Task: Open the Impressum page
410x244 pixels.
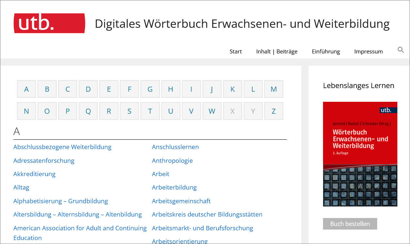Action: pos(368,52)
